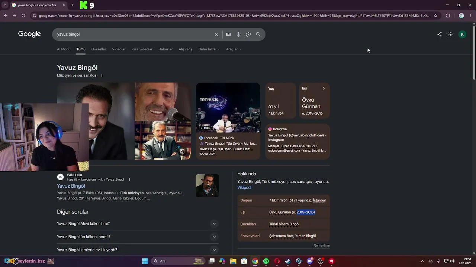Open the Chrome profile avatar
The image size is (476, 267).
pyautogui.click(x=461, y=16)
